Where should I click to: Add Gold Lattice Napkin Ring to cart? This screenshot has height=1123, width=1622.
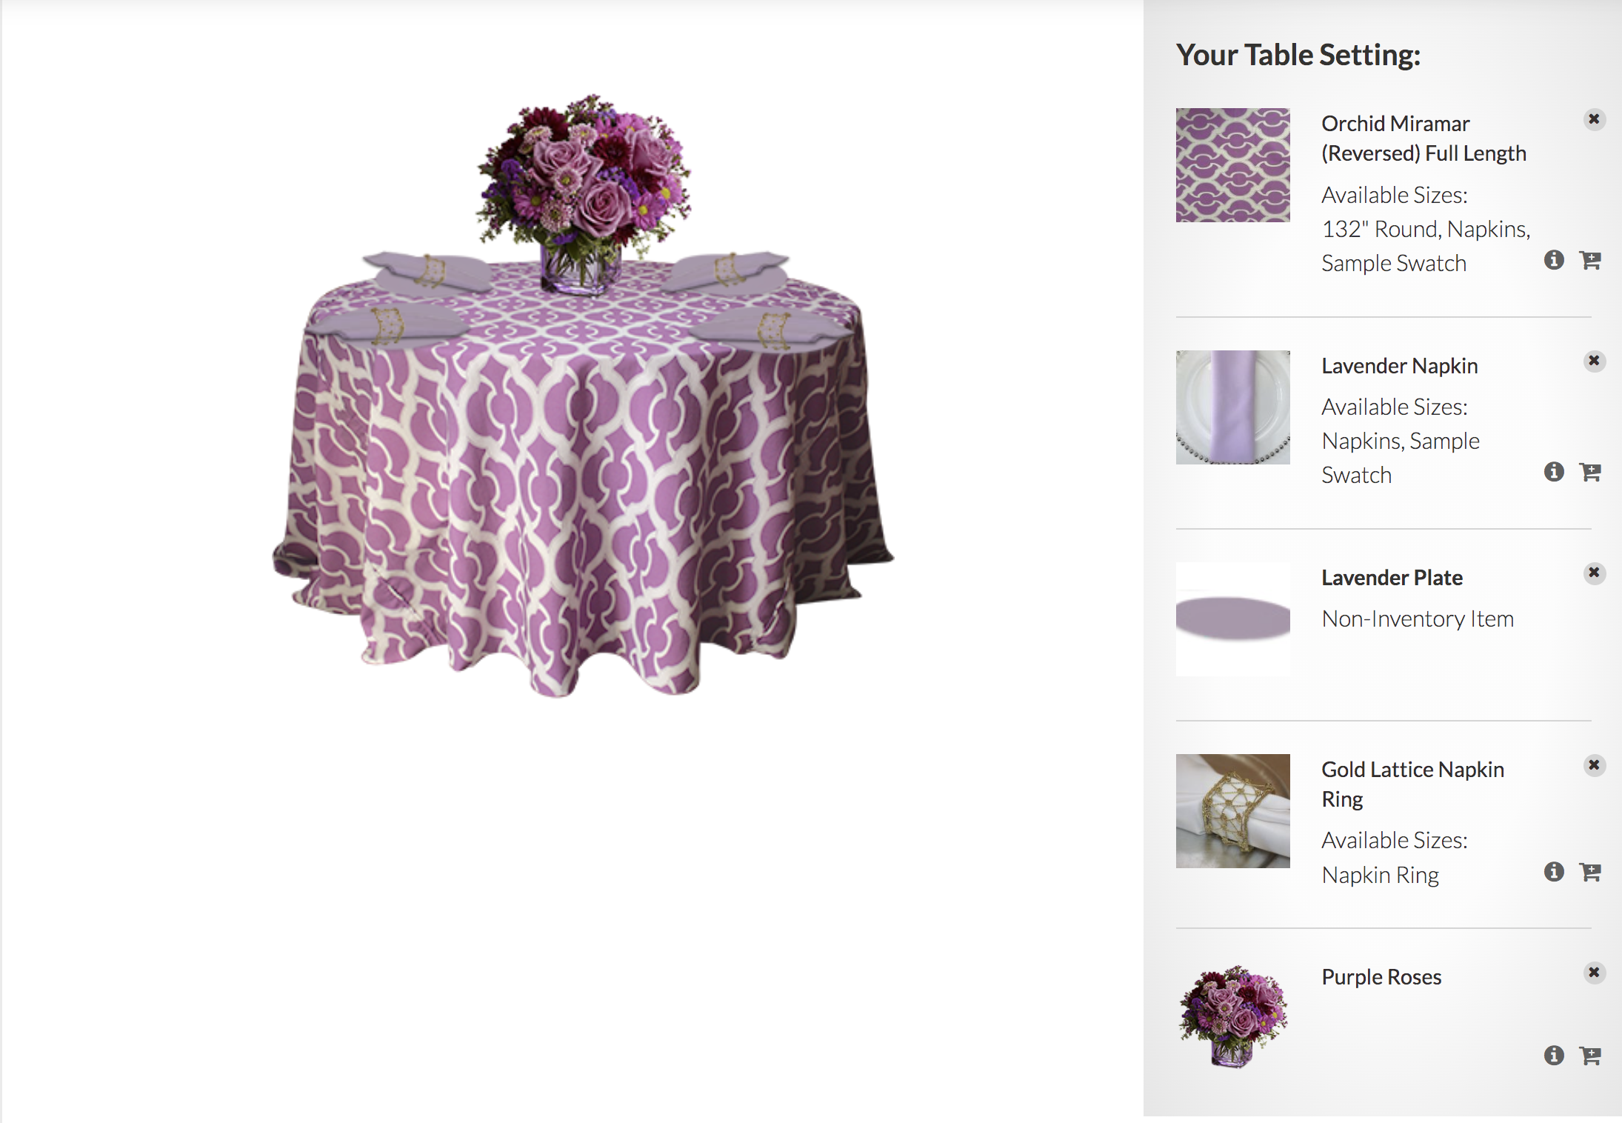(x=1589, y=872)
